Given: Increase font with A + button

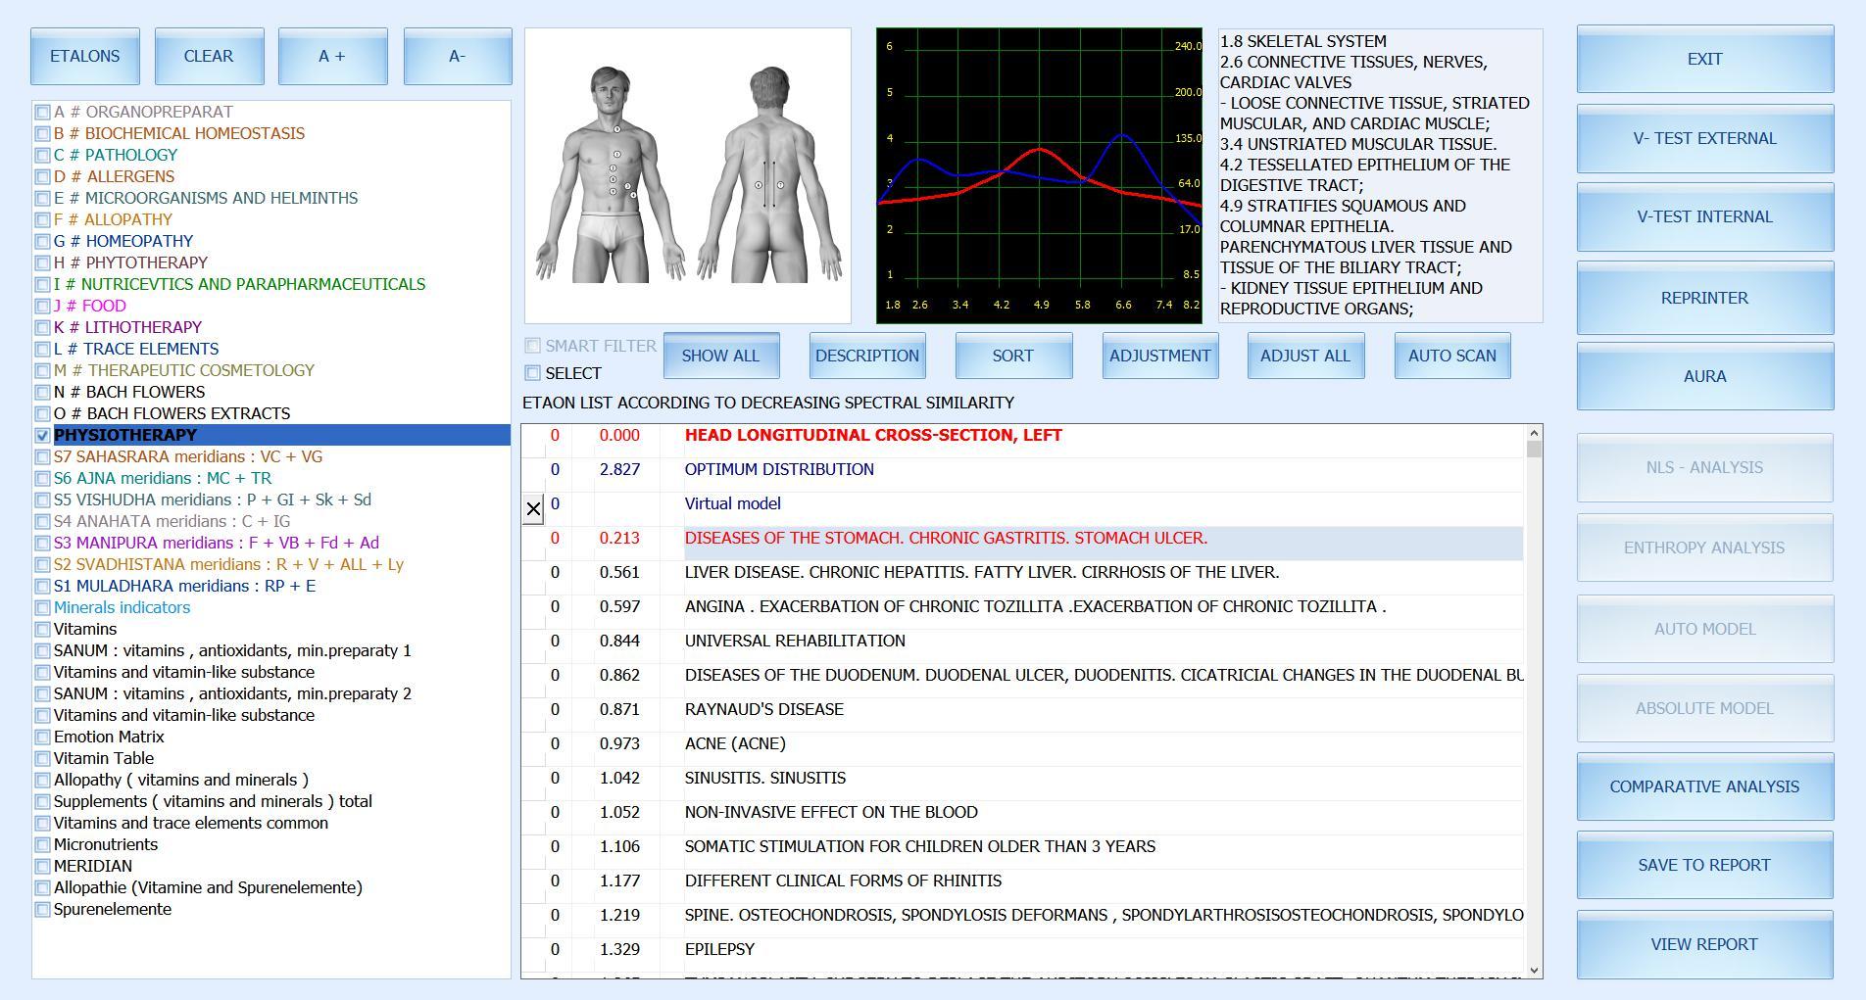Looking at the screenshot, I should [332, 56].
